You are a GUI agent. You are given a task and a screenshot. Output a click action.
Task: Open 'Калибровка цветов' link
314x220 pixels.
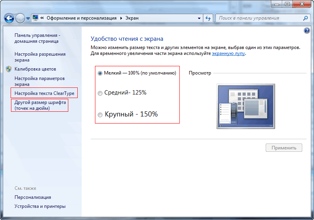(35, 69)
